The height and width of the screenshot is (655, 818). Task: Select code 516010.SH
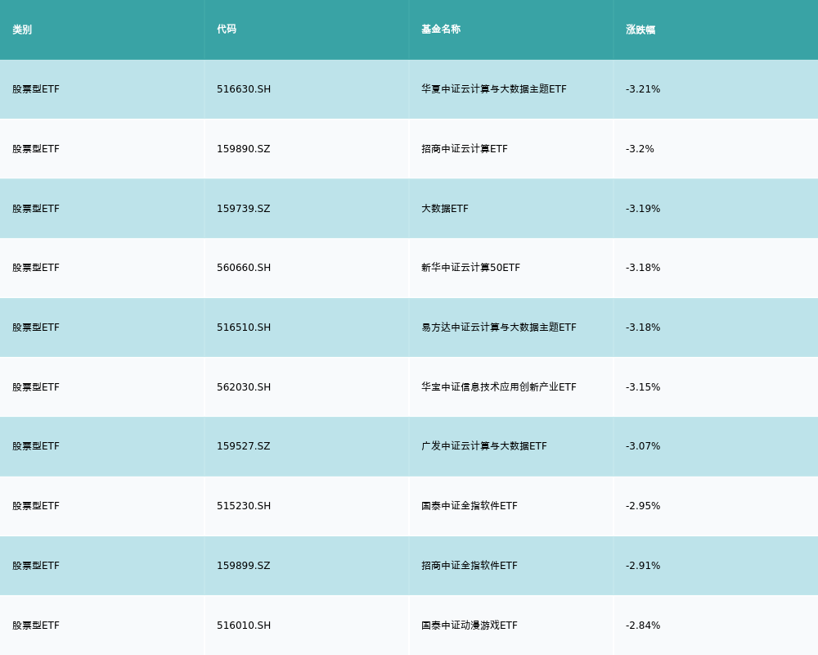click(244, 626)
